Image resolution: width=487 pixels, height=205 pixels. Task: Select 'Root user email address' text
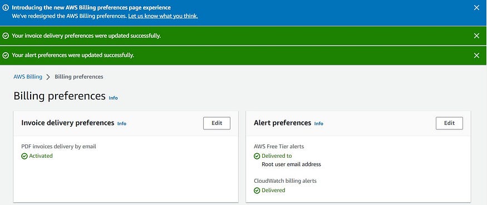[x=291, y=164]
